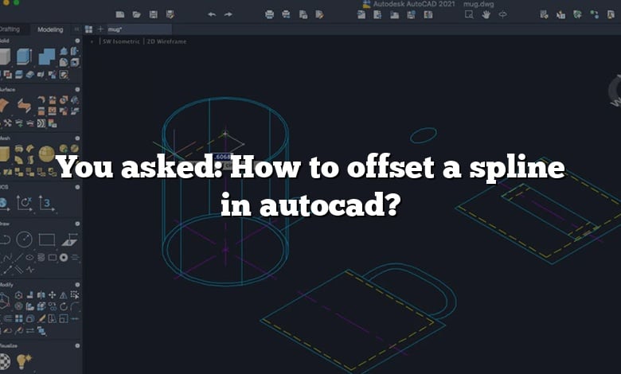Screen dimensions: 621x374
Task: Open the 2D Wireframe visual style menu
Action: 166,41
